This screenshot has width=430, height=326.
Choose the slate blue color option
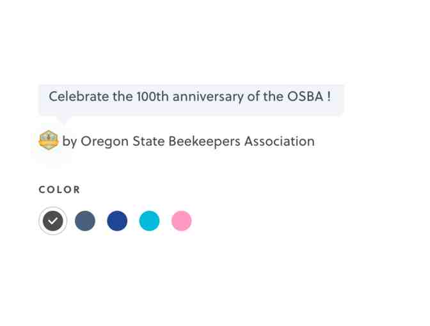pyautogui.click(x=85, y=221)
